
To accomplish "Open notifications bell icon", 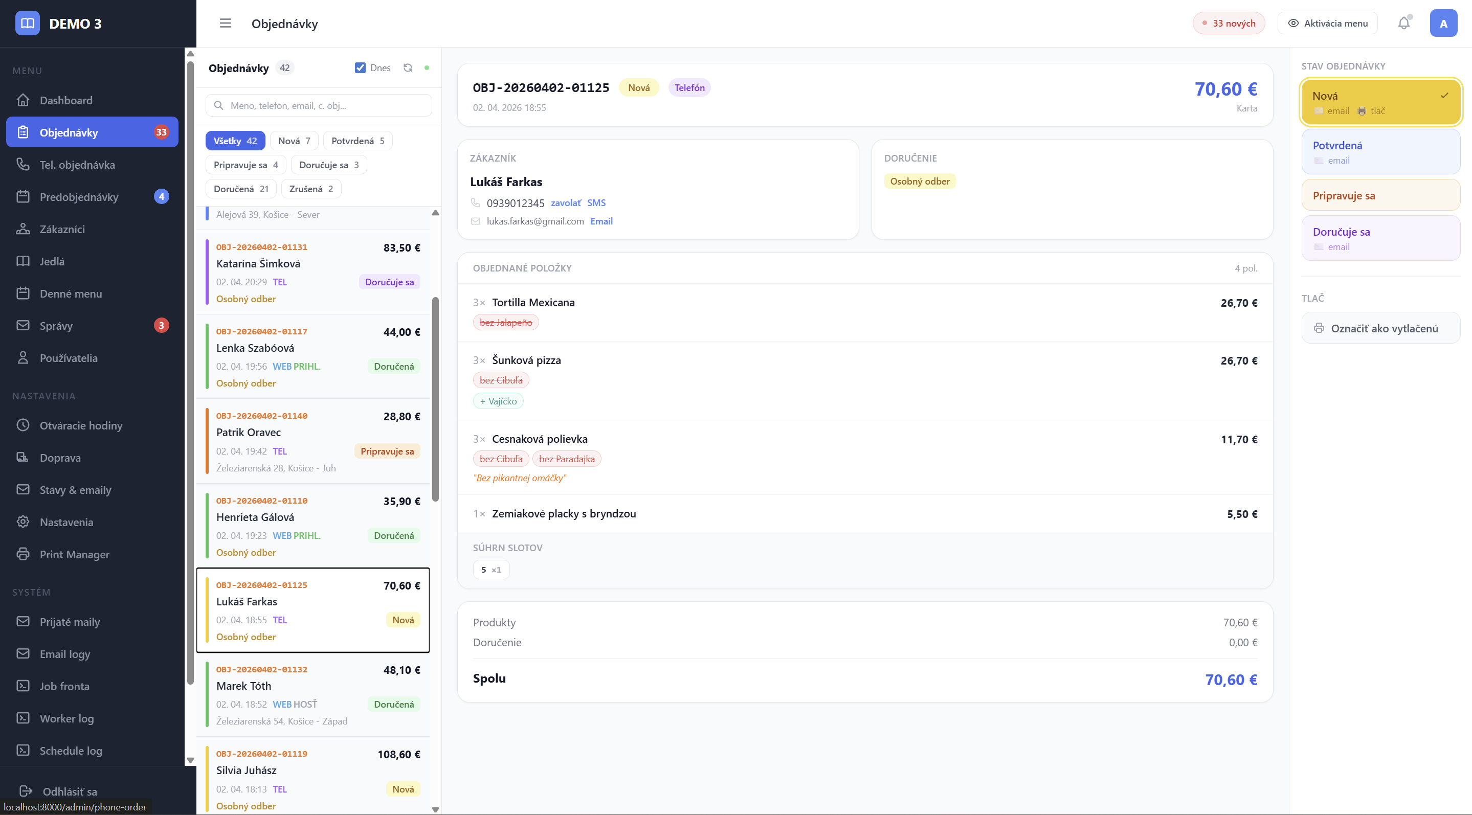I will tap(1403, 24).
